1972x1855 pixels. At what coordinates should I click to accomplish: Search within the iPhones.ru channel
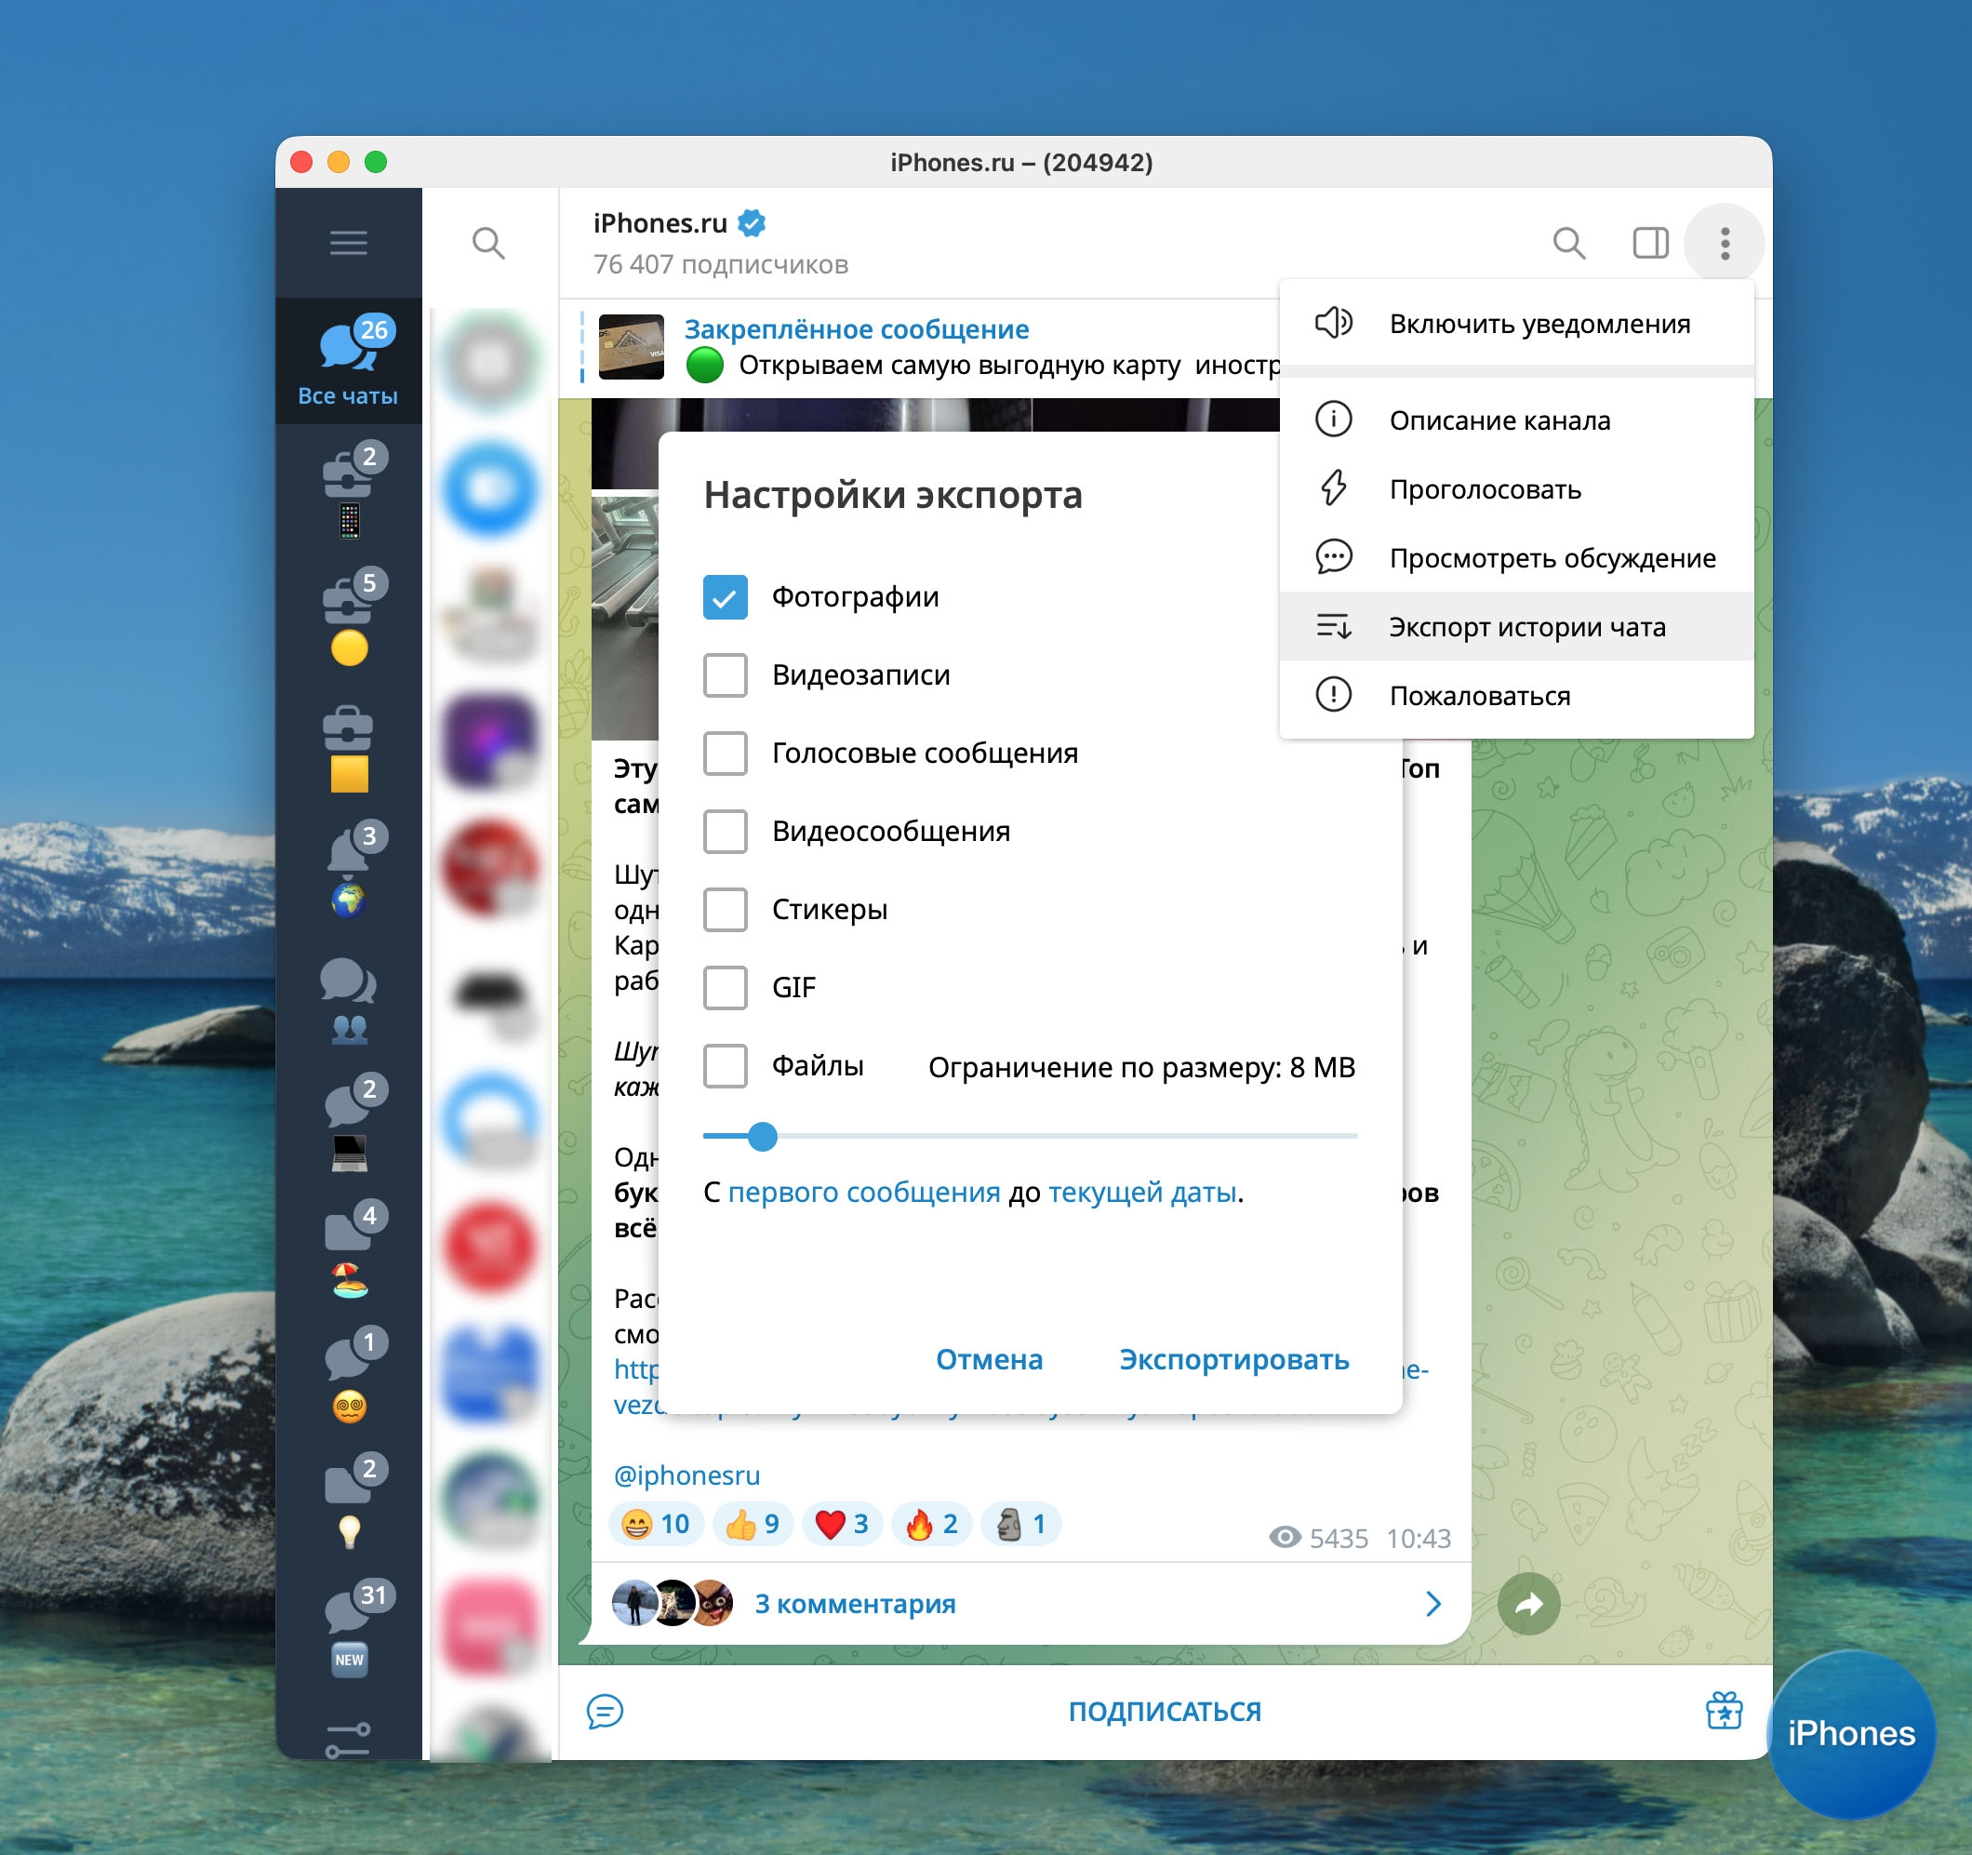click(1568, 243)
